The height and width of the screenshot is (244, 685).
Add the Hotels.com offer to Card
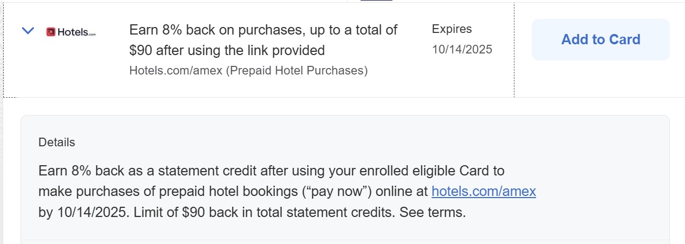click(x=601, y=39)
